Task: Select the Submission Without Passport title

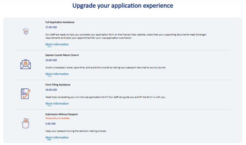Action: point(61,114)
